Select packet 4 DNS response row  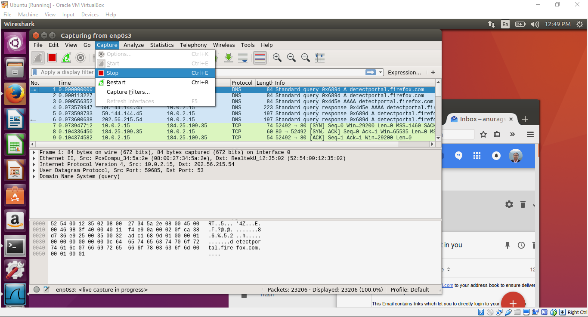pos(232,108)
